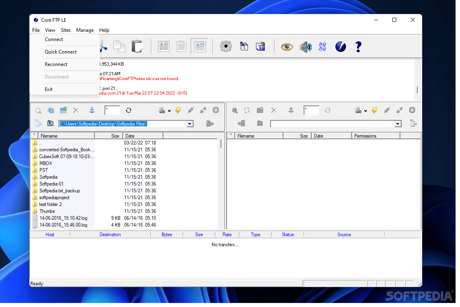460x307 pixels.
Task: Open the remote path dropdown arrow
Action: (398, 124)
